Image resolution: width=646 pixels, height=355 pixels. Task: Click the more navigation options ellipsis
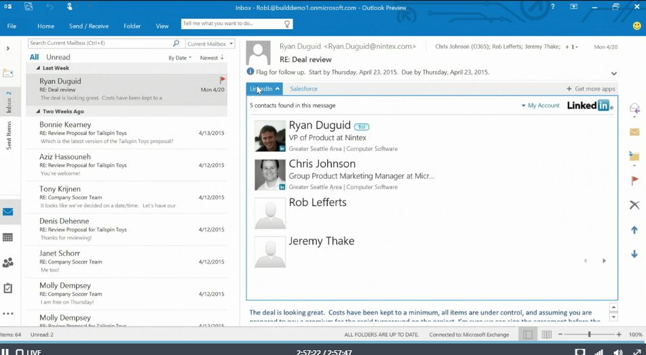pos(8,314)
